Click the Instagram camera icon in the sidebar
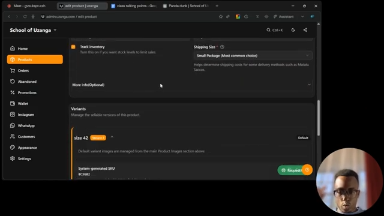The width and height of the screenshot is (384, 216). tap(13, 115)
